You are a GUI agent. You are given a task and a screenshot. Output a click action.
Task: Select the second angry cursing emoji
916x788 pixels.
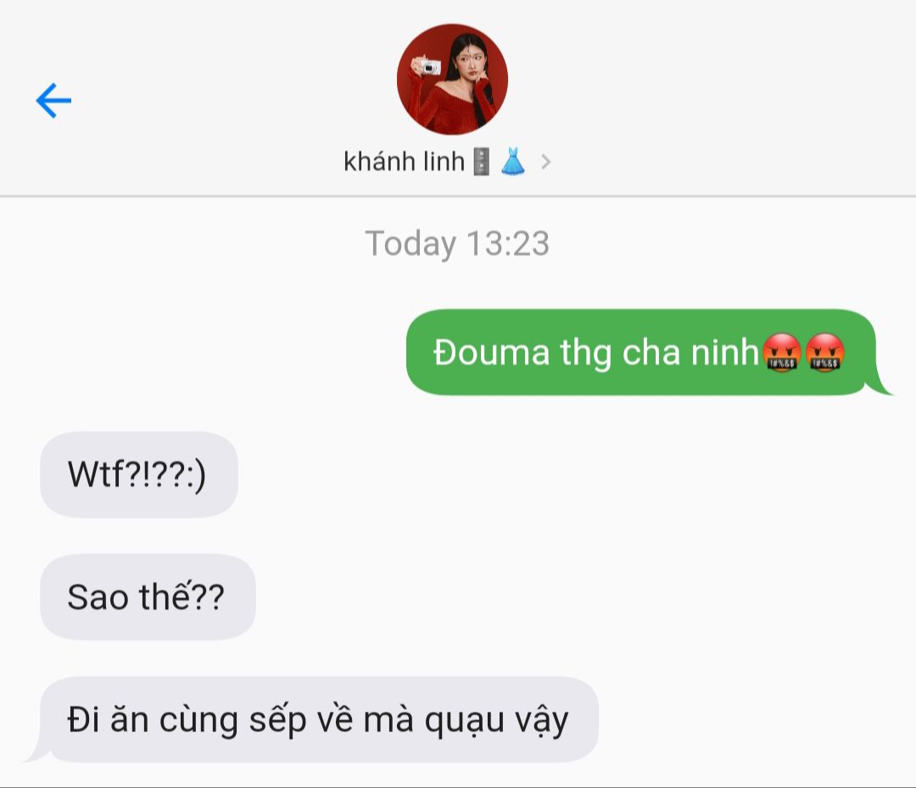coord(825,353)
